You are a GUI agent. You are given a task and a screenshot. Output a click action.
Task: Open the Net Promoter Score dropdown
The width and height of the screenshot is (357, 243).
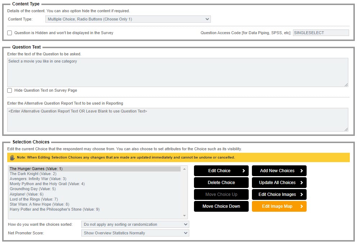135,233
